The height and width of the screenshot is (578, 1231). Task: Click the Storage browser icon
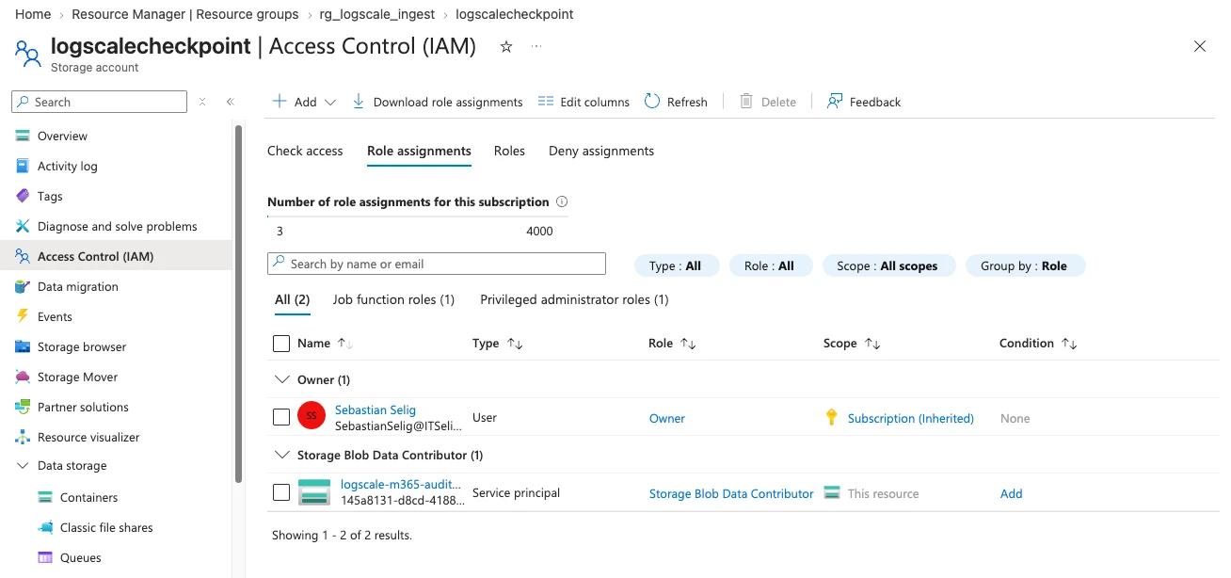click(x=23, y=347)
